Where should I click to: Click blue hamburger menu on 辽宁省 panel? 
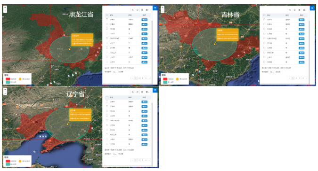pyautogui.click(x=155, y=90)
